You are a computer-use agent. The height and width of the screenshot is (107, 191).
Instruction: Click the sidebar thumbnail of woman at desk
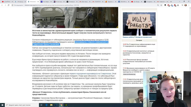pyautogui.click(x=133, y=95)
